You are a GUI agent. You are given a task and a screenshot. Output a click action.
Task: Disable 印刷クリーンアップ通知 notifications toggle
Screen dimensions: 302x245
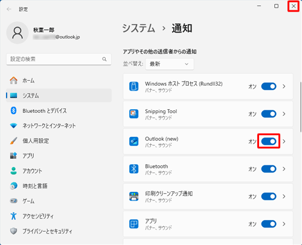click(269, 196)
